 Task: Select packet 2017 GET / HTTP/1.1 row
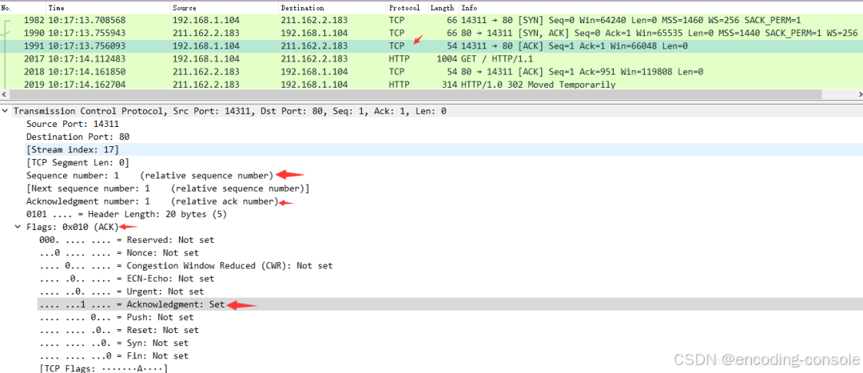431,59
